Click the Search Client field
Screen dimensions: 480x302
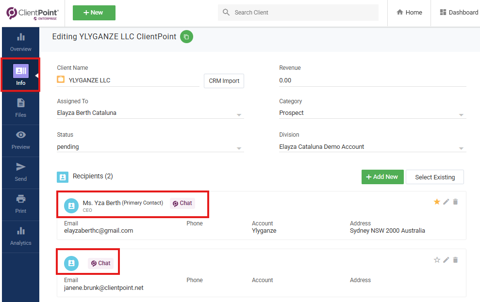[298, 13]
